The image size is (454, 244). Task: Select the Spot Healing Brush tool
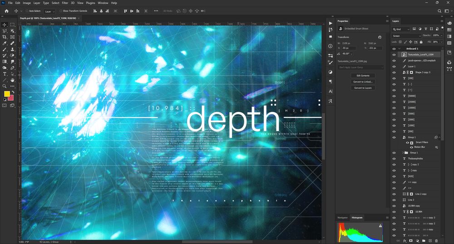[12, 44]
